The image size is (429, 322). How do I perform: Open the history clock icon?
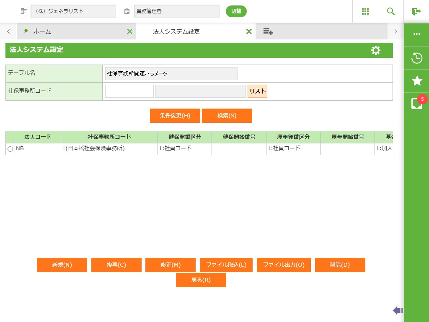pyautogui.click(x=416, y=58)
